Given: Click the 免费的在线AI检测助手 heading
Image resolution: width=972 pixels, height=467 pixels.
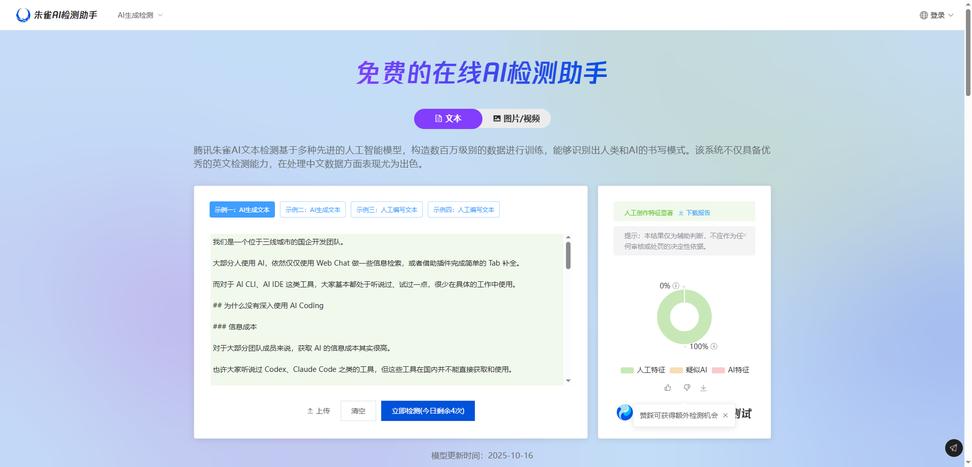Looking at the screenshot, I should point(482,73).
